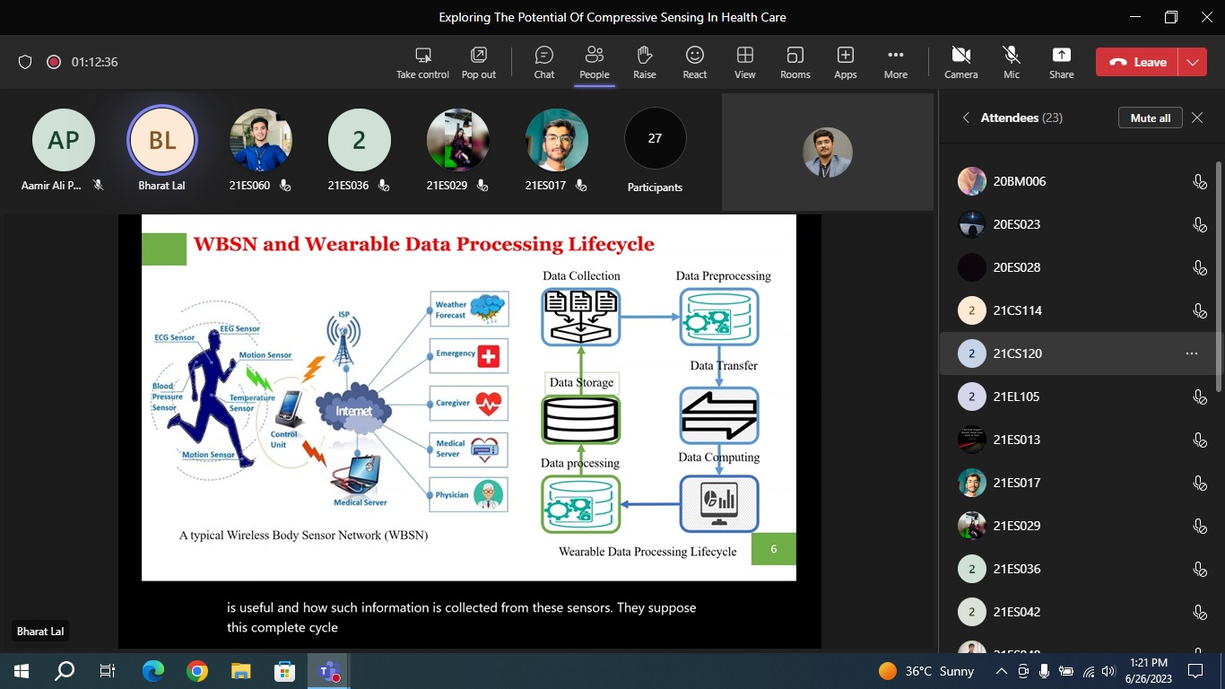1225x689 pixels.
Task: Close the Attendees panel
Action: click(x=1197, y=118)
